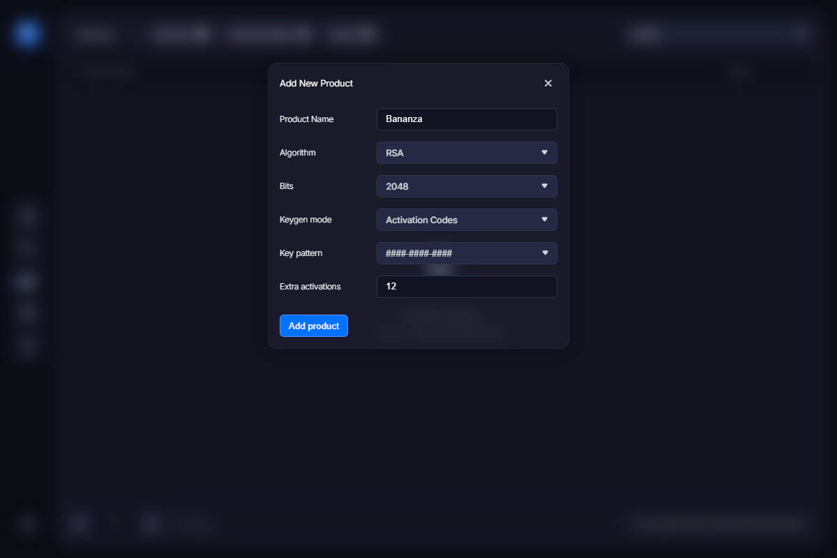
Task: Click the arrow icon in Algorithm field
Action: click(x=545, y=153)
